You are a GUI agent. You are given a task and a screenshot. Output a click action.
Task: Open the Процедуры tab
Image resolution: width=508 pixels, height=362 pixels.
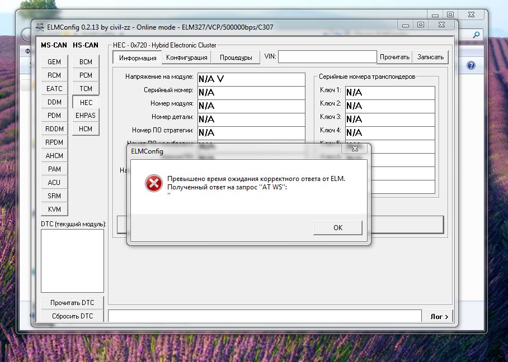pyautogui.click(x=236, y=57)
